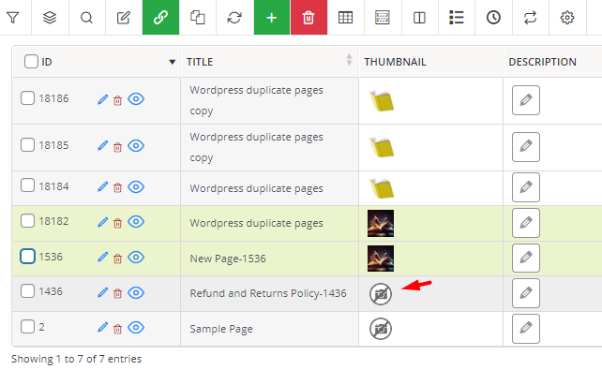Click the layers stack icon
Viewport: 602px width, 370px height.
click(x=50, y=18)
